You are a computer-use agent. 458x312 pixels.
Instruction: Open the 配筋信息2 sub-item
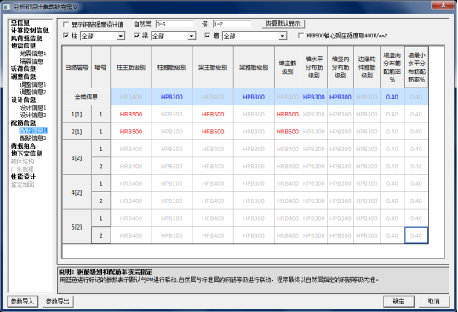(x=33, y=139)
